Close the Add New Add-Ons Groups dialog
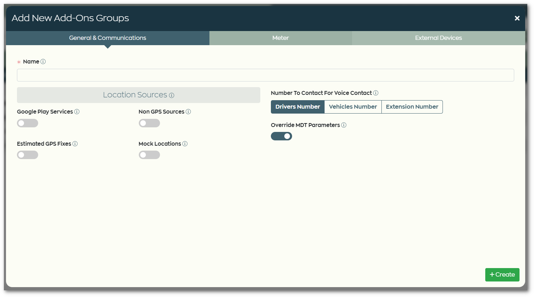This screenshot has height=297, width=534. pos(517,18)
